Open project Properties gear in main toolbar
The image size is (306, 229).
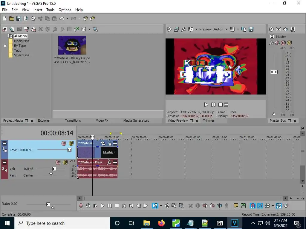click(33, 18)
